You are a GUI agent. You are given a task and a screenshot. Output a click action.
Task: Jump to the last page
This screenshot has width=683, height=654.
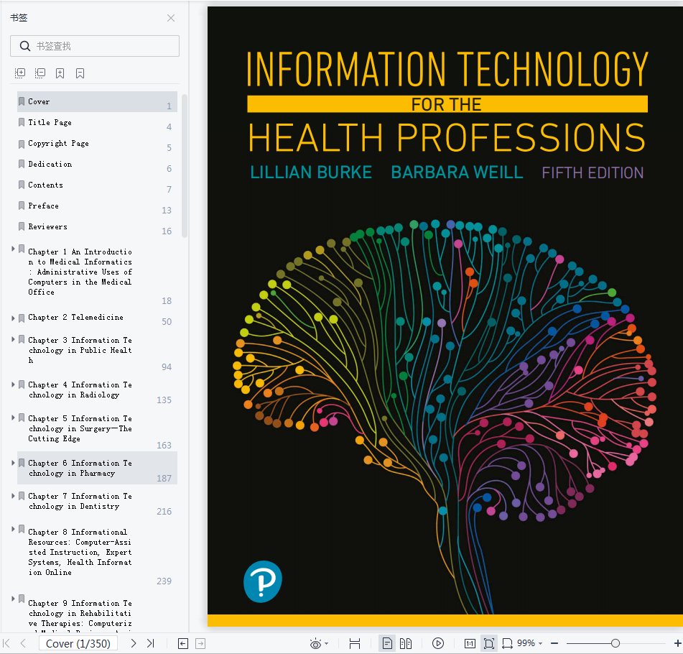(x=151, y=643)
